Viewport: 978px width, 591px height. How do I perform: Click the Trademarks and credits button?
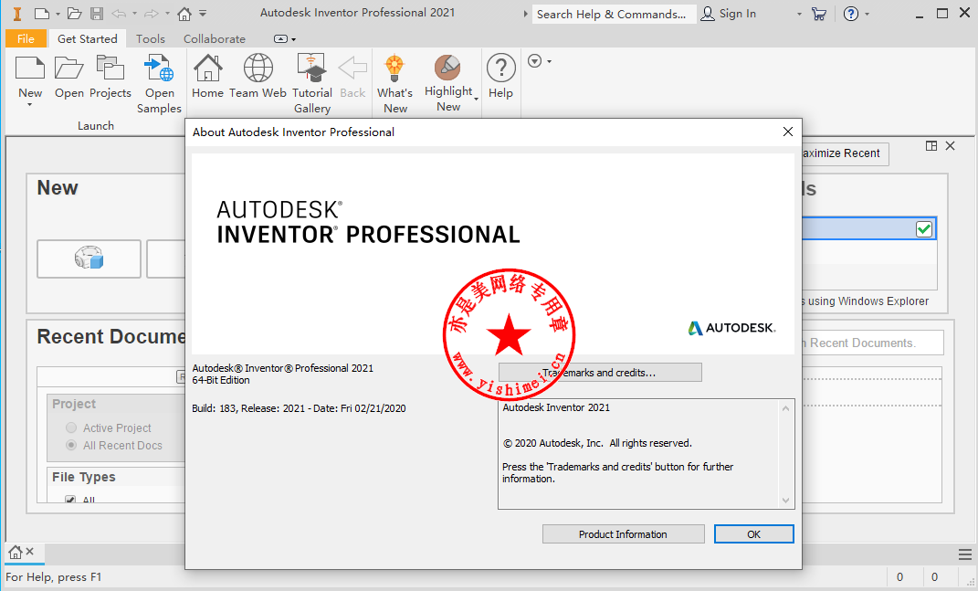[x=600, y=373]
